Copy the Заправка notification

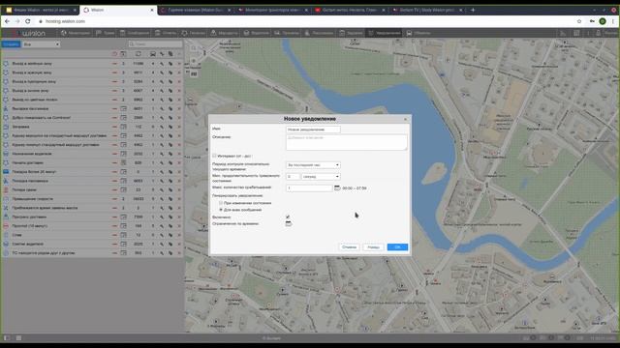[x=170, y=127]
